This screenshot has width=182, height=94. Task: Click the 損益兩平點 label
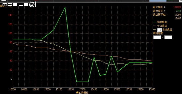tap(161, 15)
